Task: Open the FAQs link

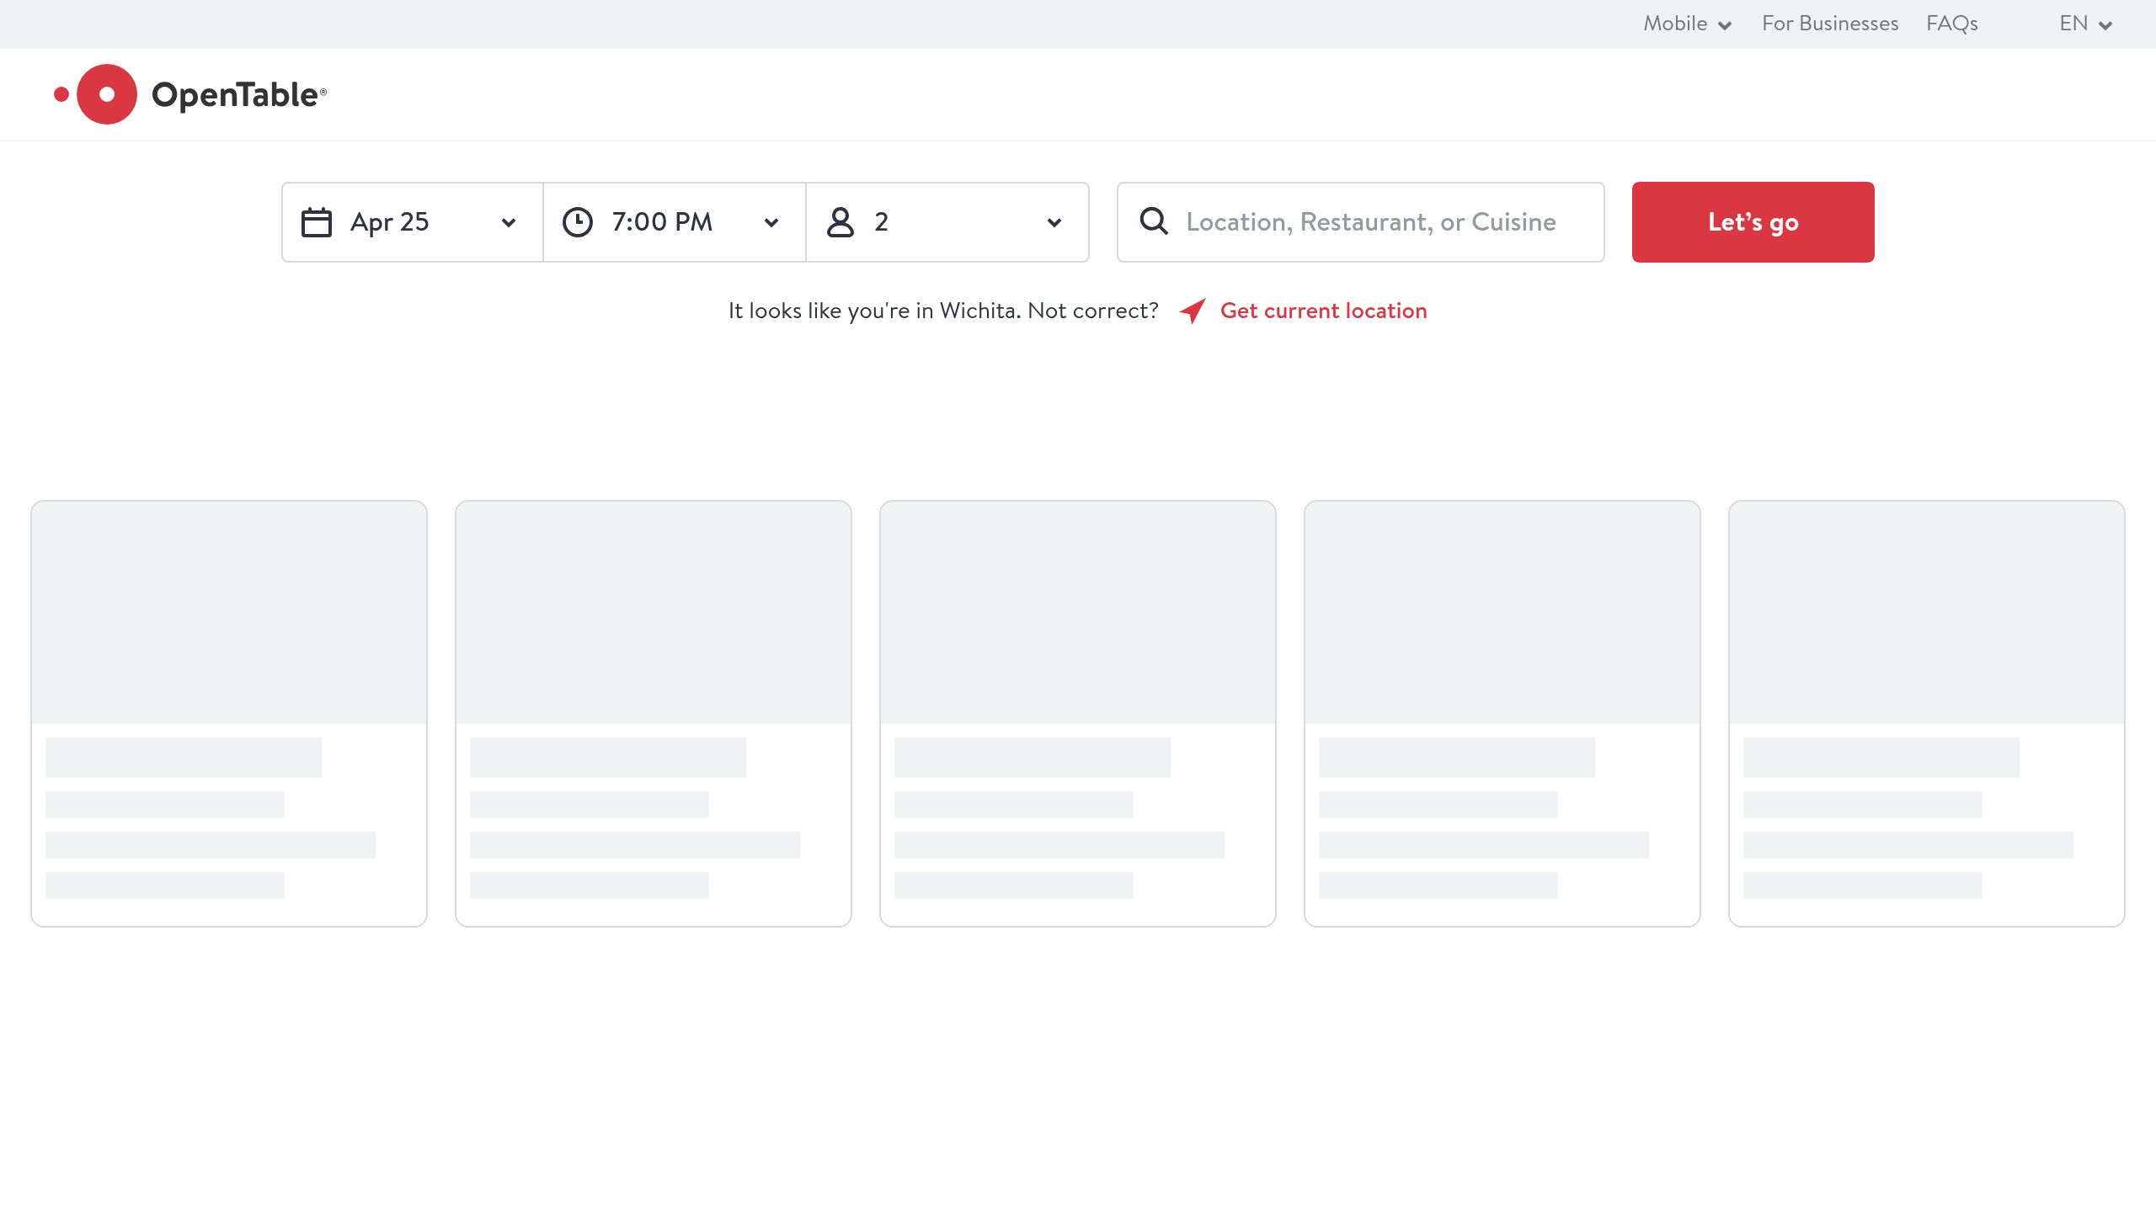Action: (1952, 24)
